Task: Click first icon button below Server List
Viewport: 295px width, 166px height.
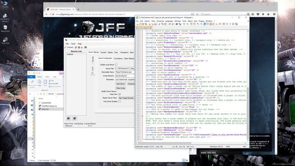Action: pyautogui.click(x=69, y=119)
